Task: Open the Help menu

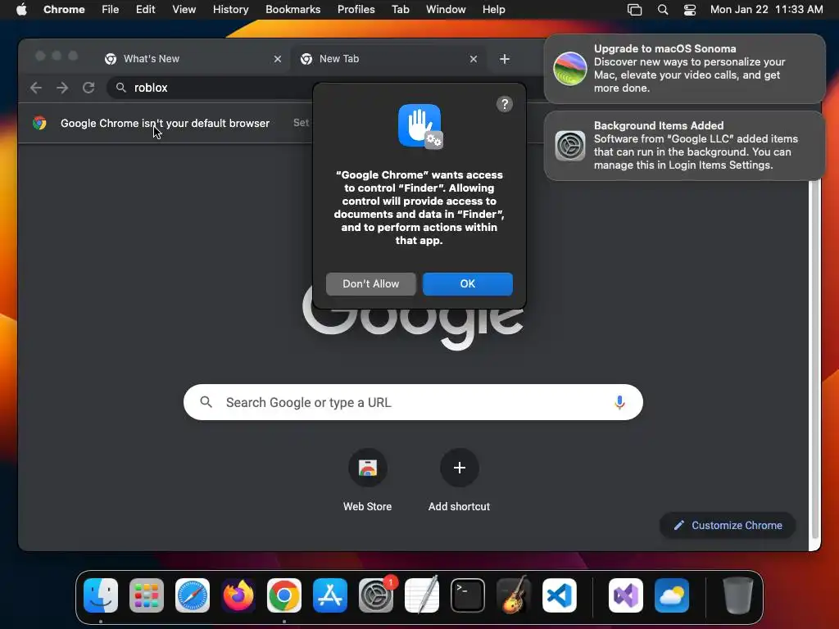Action: tap(493, 10)
